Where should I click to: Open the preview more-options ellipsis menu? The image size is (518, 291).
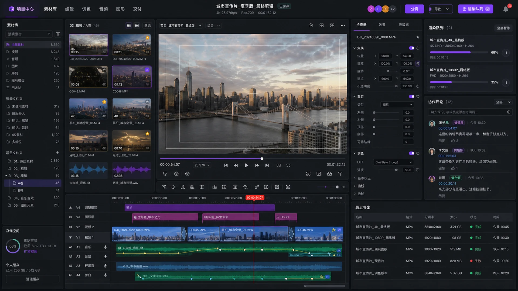pos(343,25)
